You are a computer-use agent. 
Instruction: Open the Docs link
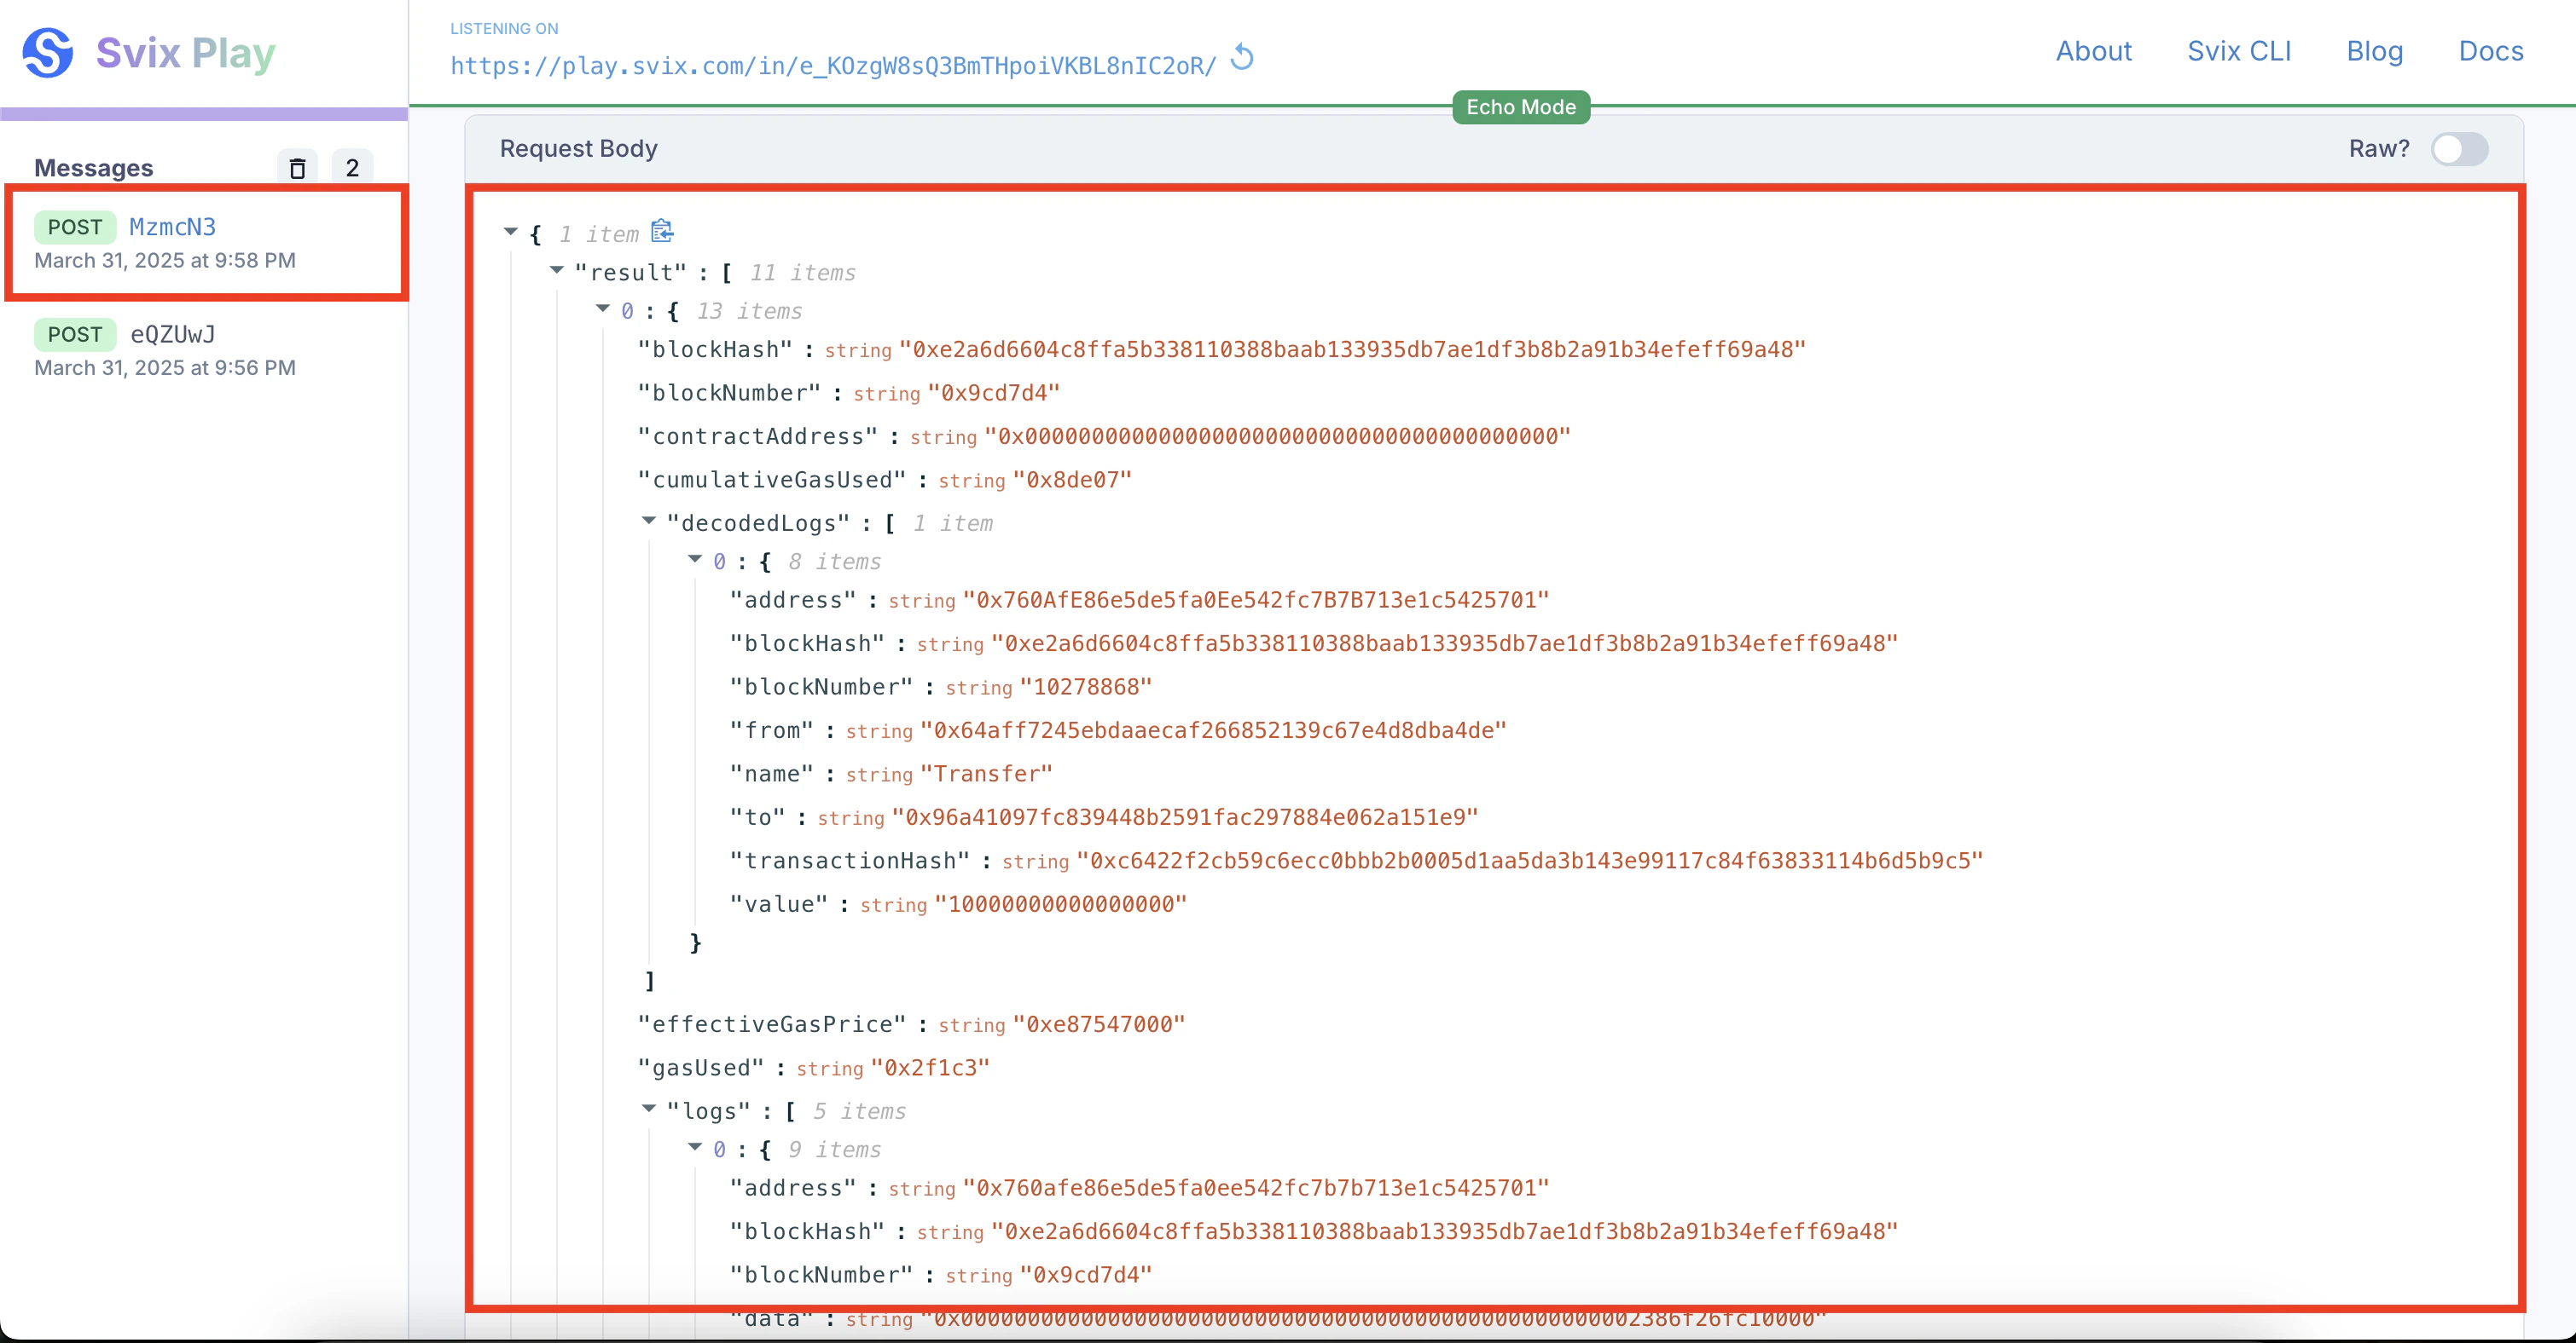[2490, 51]
